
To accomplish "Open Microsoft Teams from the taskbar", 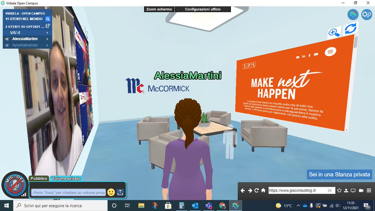I will point(208,206).
